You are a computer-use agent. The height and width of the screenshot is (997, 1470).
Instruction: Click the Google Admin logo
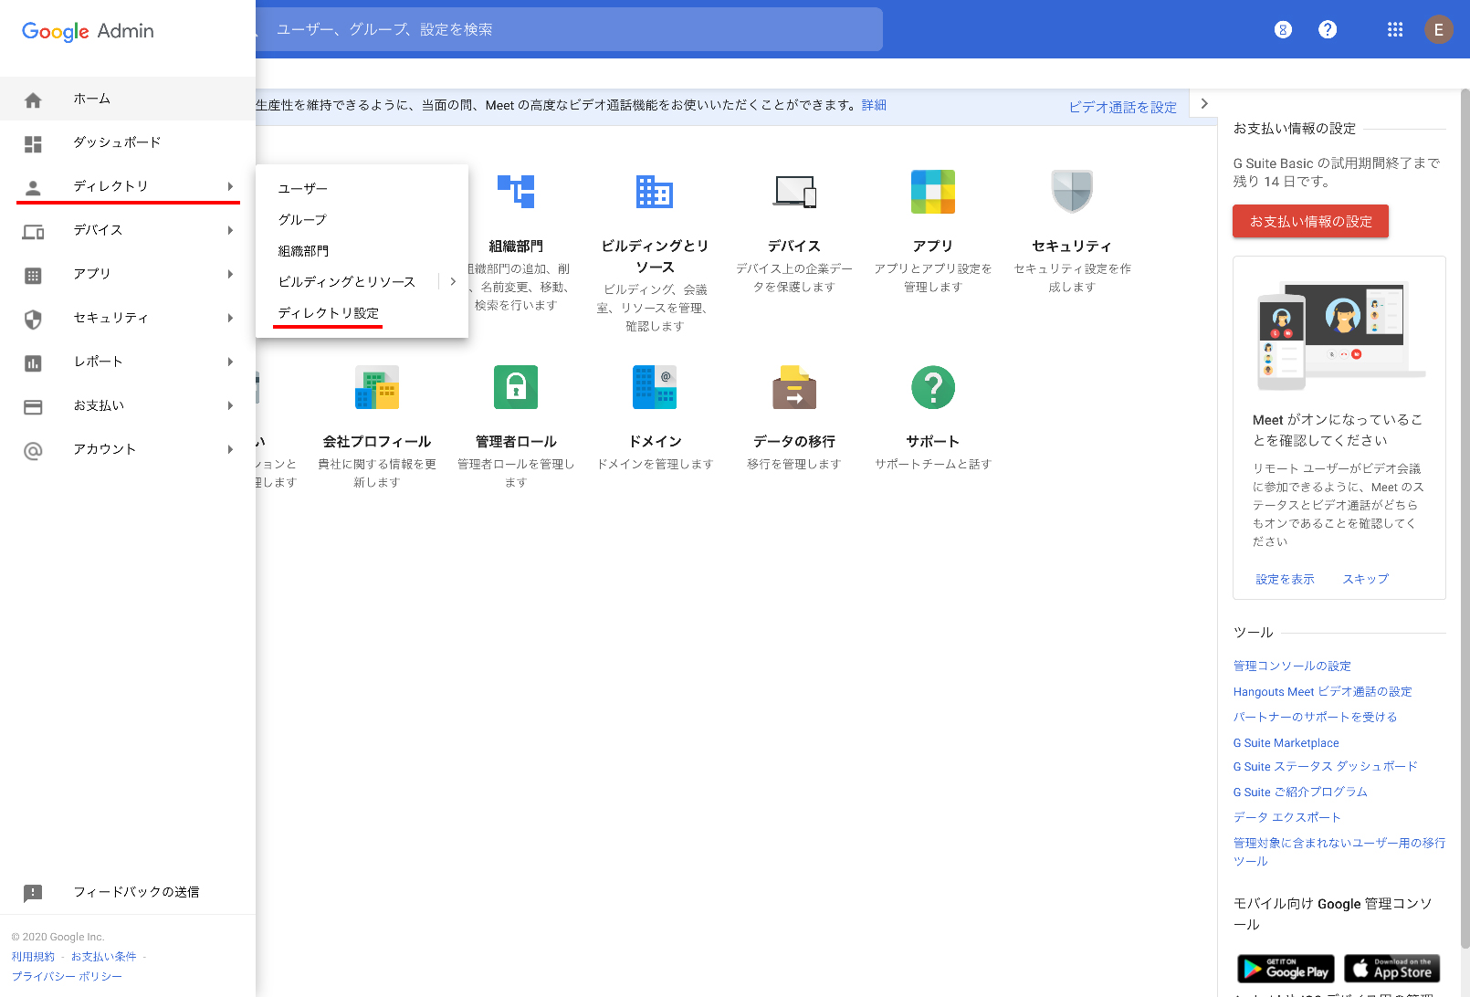click(x=88, y=31)
